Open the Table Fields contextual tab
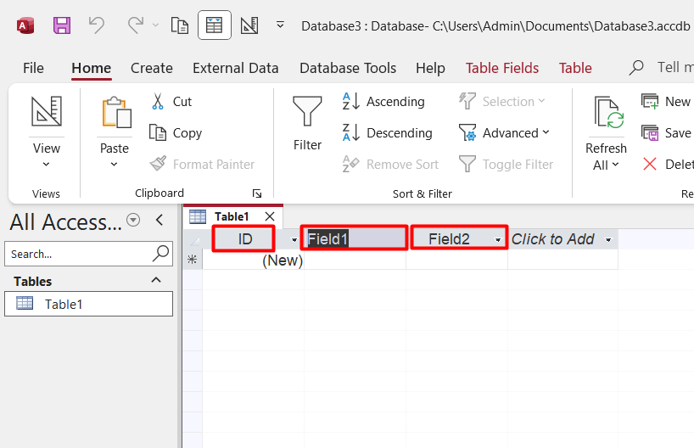Screen dimensions: 694x448 502,68
